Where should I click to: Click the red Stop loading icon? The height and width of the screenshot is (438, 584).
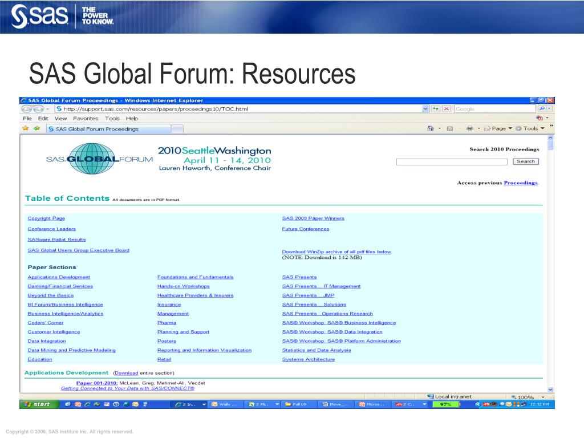(x=447, y=109)
